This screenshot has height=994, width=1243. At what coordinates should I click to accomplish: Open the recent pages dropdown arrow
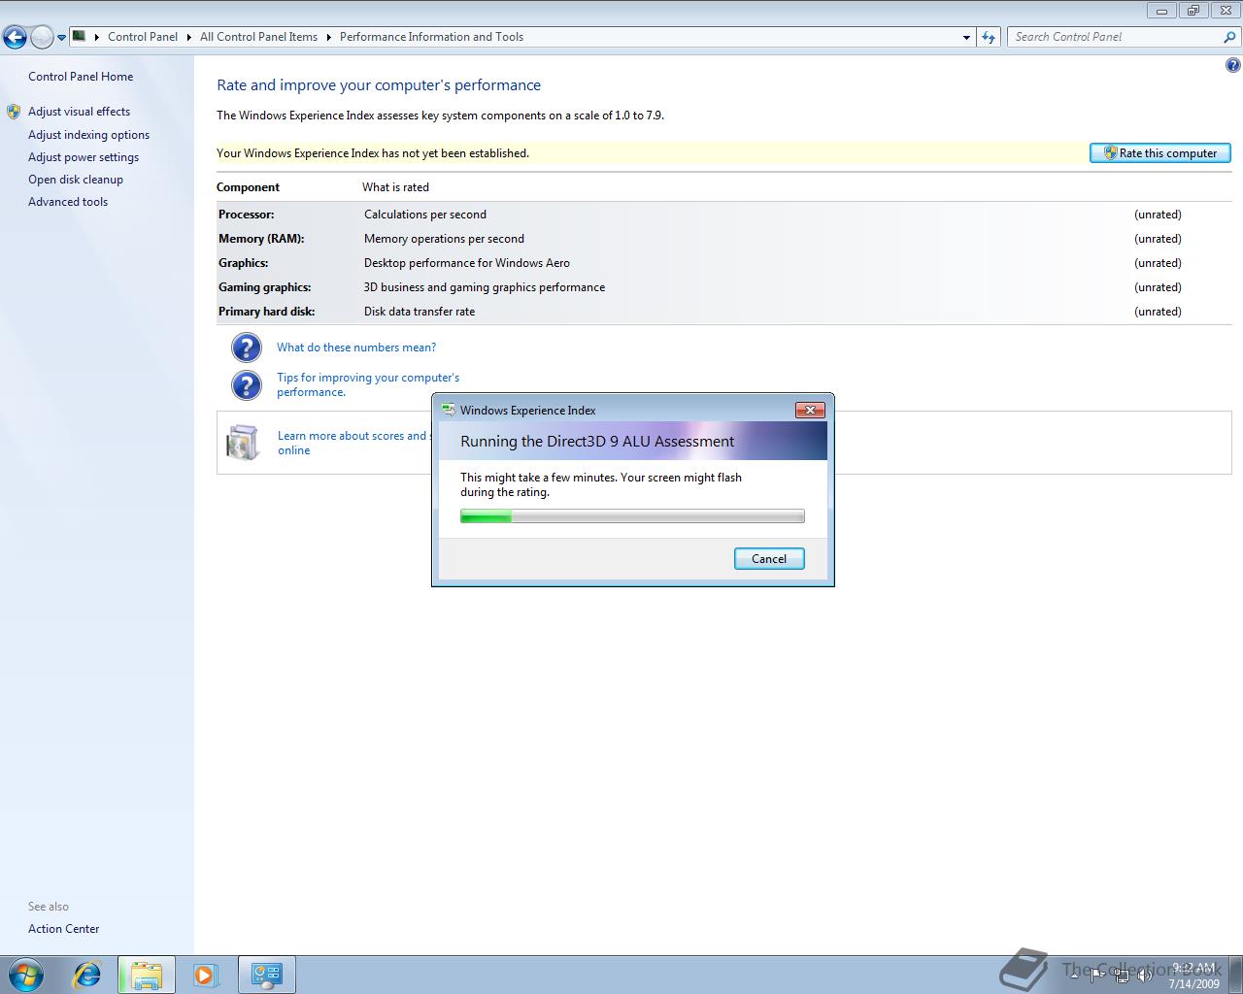61,38
